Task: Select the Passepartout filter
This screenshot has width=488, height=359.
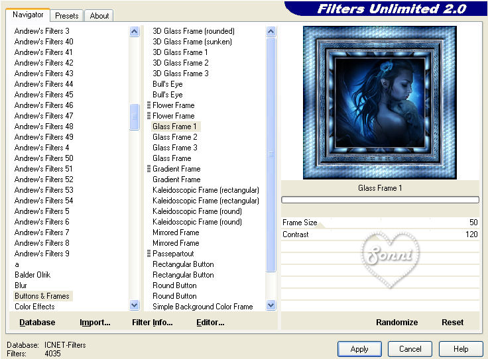Action: 173,254
